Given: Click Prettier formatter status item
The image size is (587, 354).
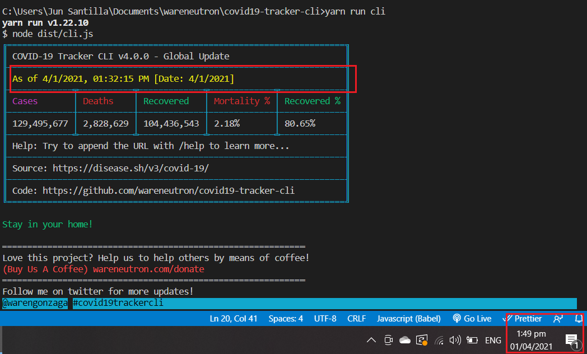Looking at the screenshot, I should [522, 319].
